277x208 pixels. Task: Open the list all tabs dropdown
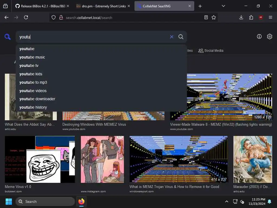pyautogui.click(x=223, y=6)
